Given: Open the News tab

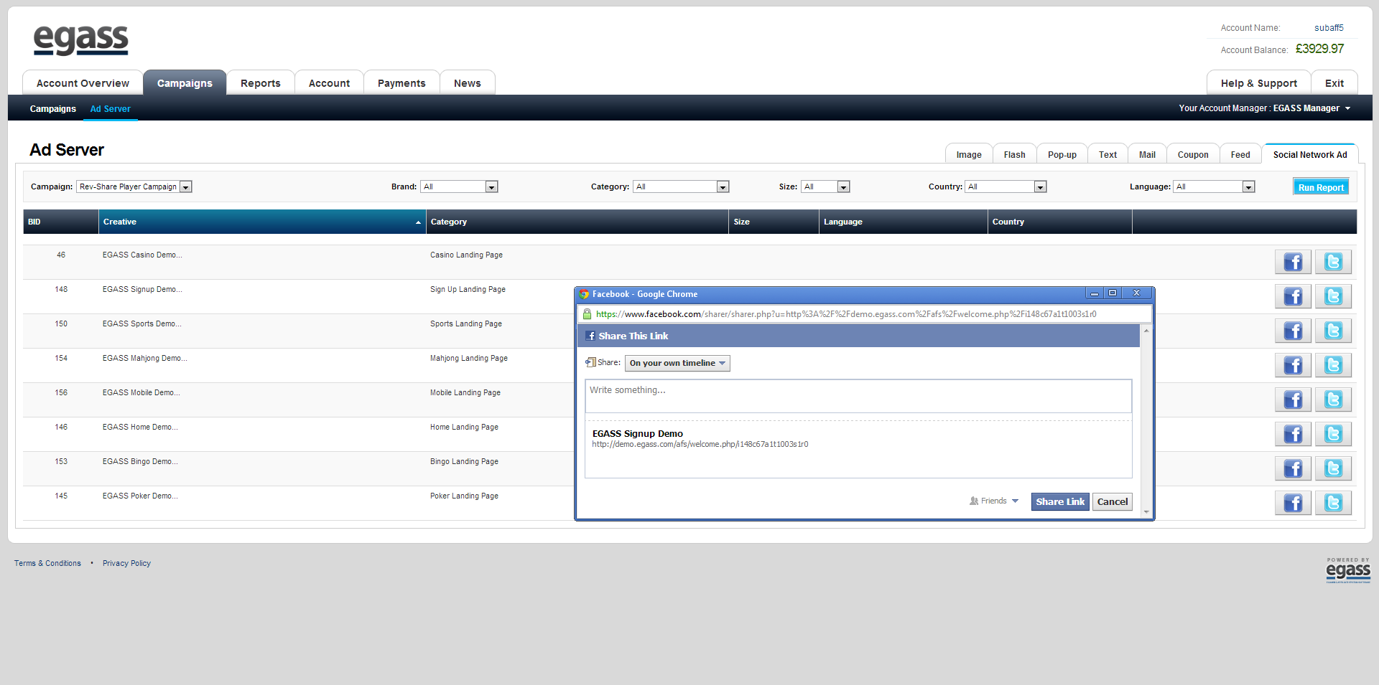Looking at the screenshot, I should [468, 83].
